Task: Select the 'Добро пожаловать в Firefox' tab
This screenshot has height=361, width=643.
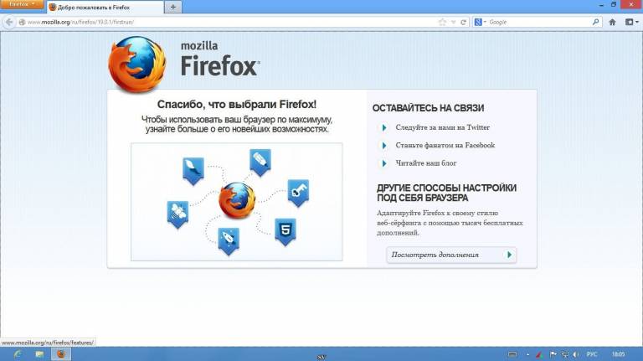Action: [105, 7]
